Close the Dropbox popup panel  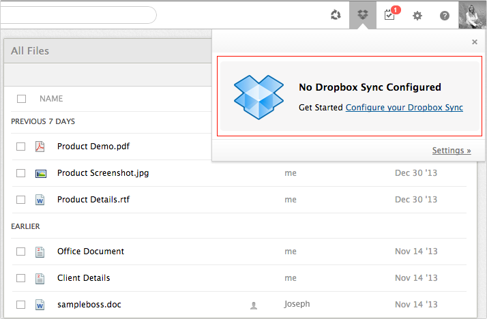pyautogui.click(x=475, y=42)
